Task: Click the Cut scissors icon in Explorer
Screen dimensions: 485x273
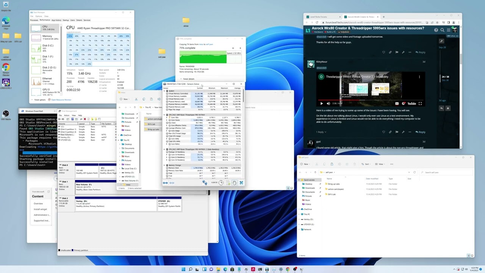Action: 136,99
